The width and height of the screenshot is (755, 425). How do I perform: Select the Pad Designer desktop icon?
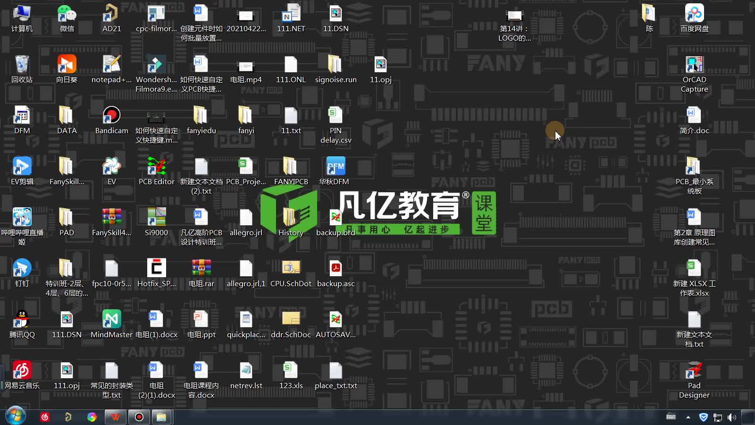click(x=694, y=371)
